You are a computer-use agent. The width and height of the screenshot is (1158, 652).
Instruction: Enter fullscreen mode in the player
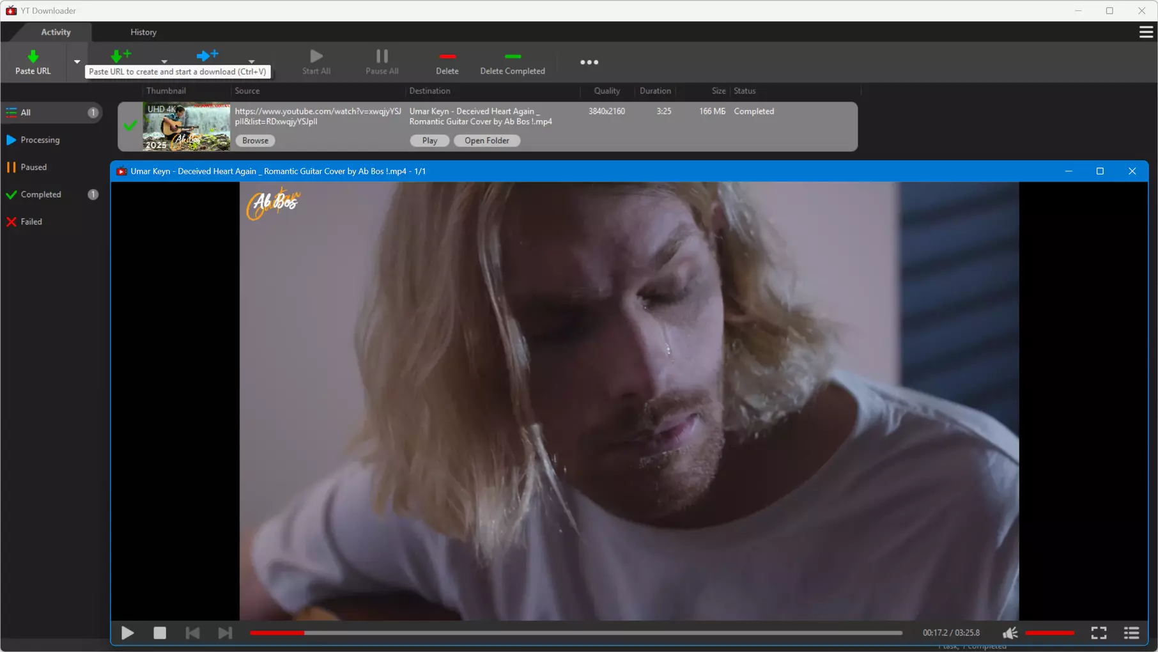tap(1099, 633)
